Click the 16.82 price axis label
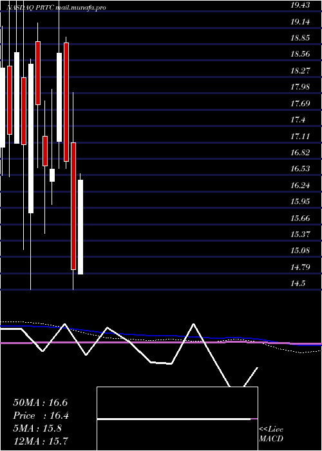 (x=301, y=152)
